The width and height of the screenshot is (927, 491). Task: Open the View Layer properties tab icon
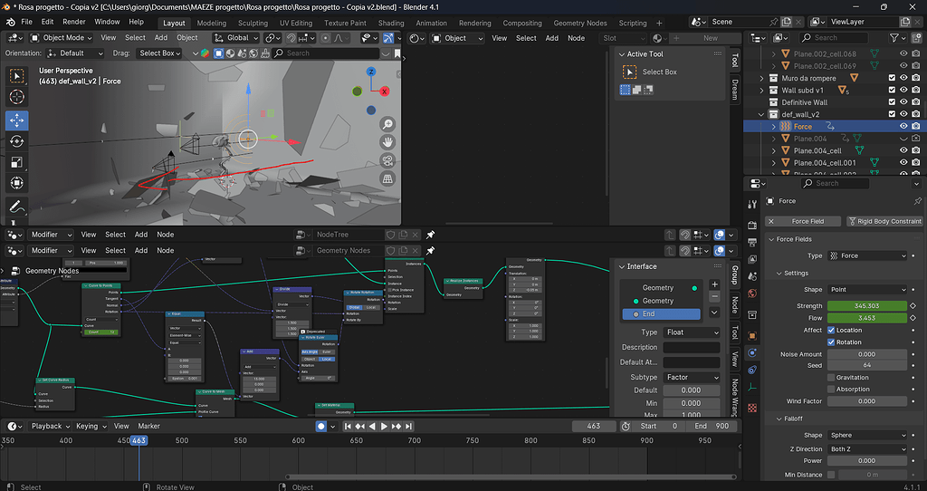[752, 260]
